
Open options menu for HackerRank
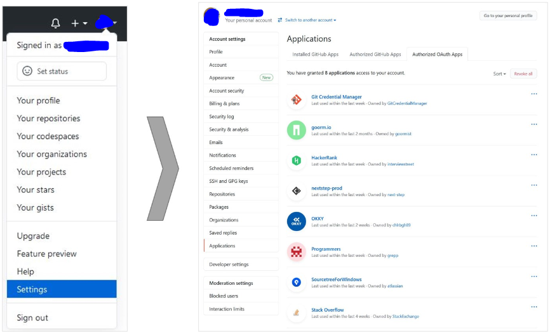(534, 155)
